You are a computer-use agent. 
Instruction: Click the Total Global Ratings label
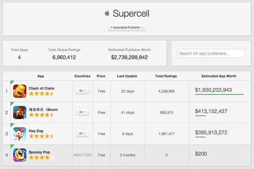64,50
